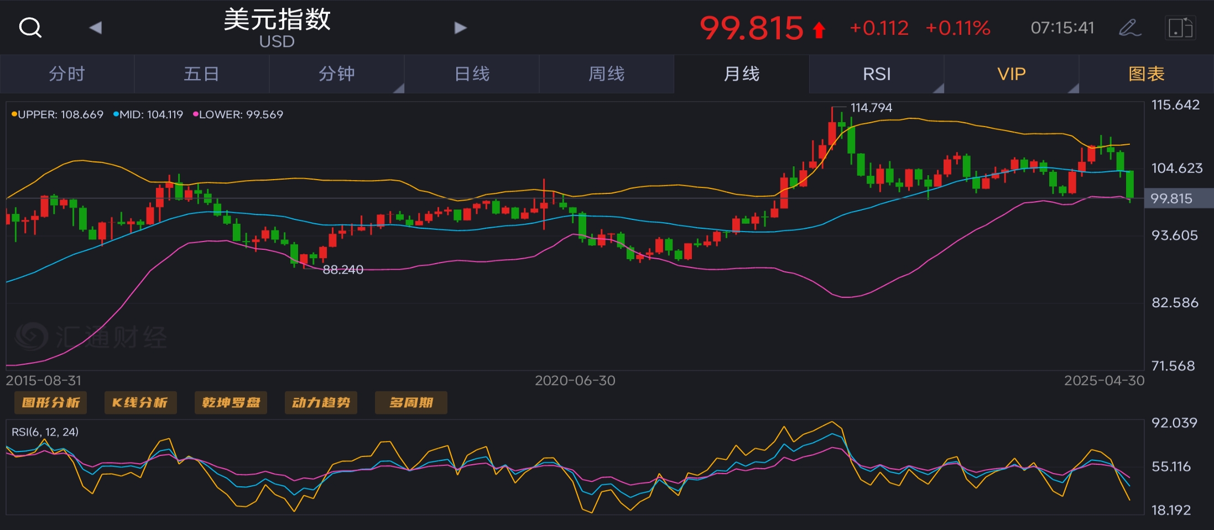Expand the RSI indicator dropdown

[x=877, y=74]
